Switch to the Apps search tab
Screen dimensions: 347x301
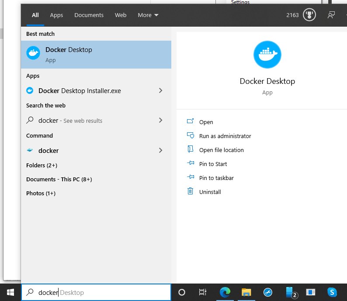(56, 15)
